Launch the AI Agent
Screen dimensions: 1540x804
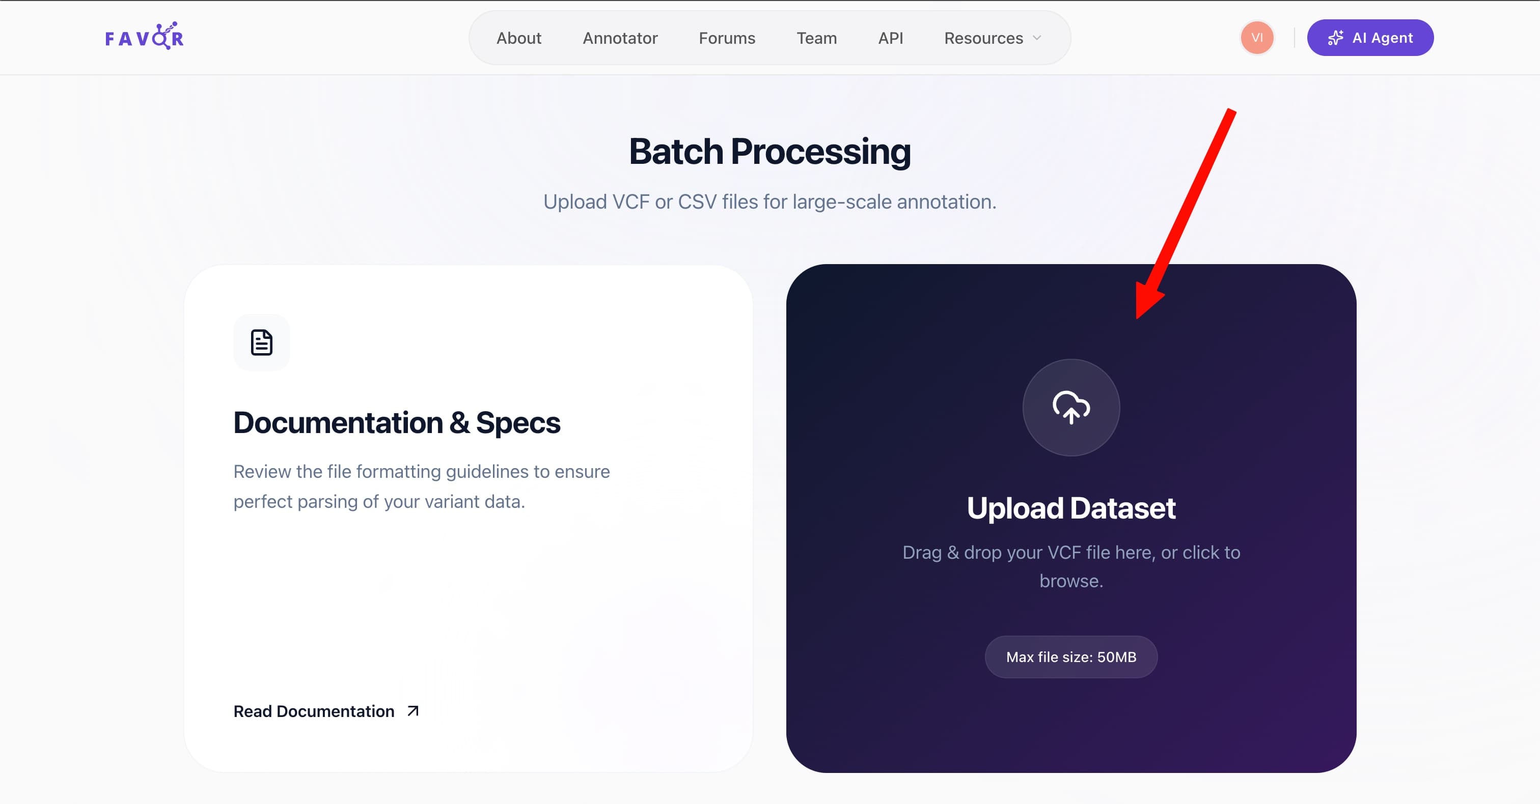[x=1369, y=38]
